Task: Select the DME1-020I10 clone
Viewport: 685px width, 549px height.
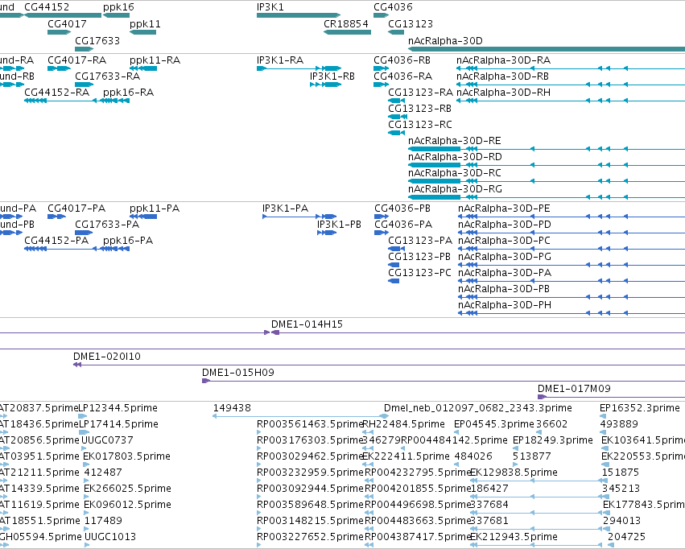Action: coord(379,365)
